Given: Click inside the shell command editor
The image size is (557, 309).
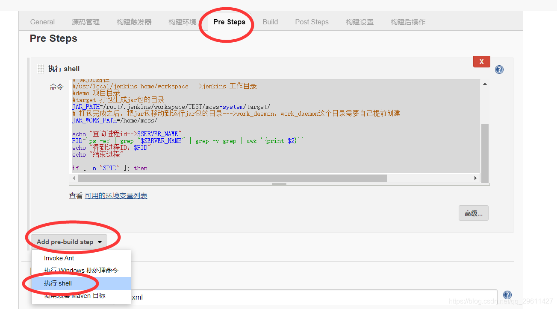Looking at the screenshot, I should click(x=274, y=126).
